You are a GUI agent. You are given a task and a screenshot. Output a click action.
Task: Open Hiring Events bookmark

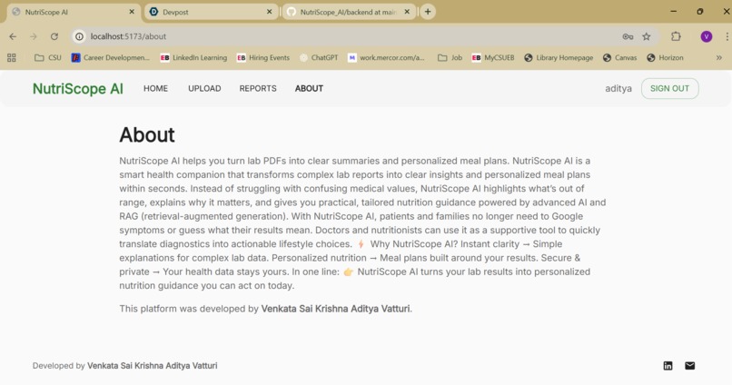point(263,58)
